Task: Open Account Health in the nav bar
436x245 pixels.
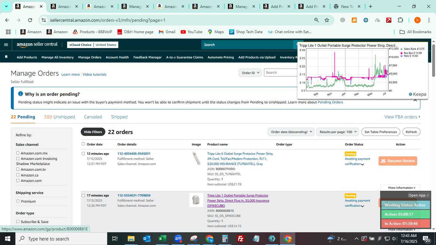Action: click(117, 57)
